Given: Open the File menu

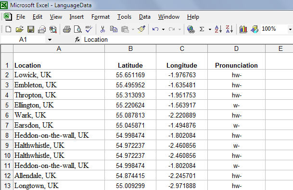Looking at the screenshot, I should pos(21,17).
